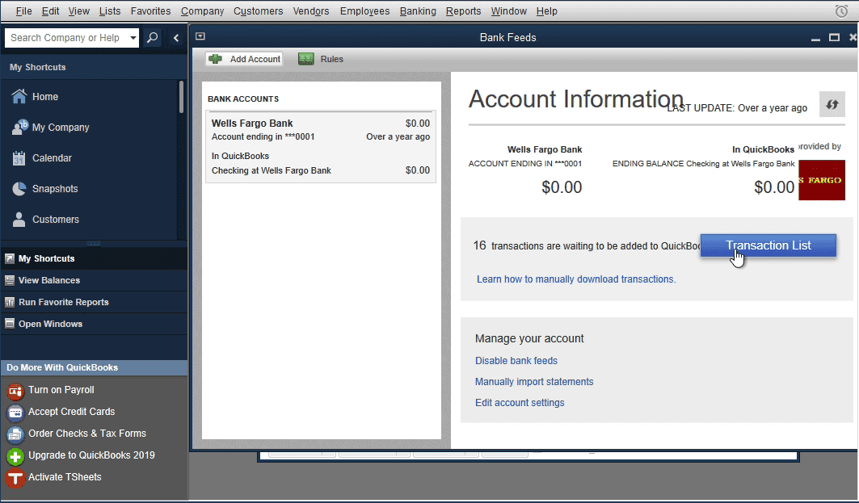This screenshot has width=859, height=503.
Task: Click Edit account settings link
Action: [520, 403]
